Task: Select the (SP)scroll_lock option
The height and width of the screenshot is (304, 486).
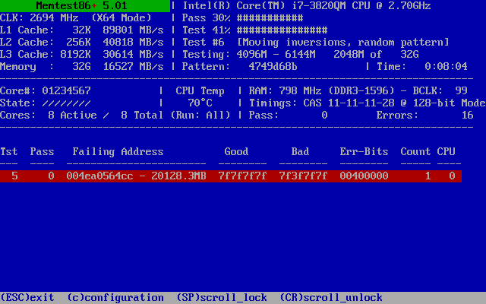Action: (222, 297)
